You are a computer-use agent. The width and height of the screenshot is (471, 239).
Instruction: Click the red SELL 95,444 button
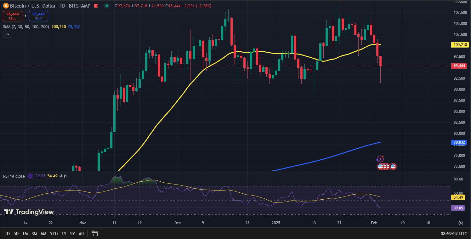coord(13,16)
